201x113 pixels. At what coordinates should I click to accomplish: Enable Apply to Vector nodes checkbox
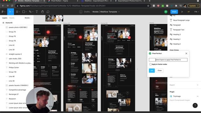pyautogui.click(x=150, y=64)
